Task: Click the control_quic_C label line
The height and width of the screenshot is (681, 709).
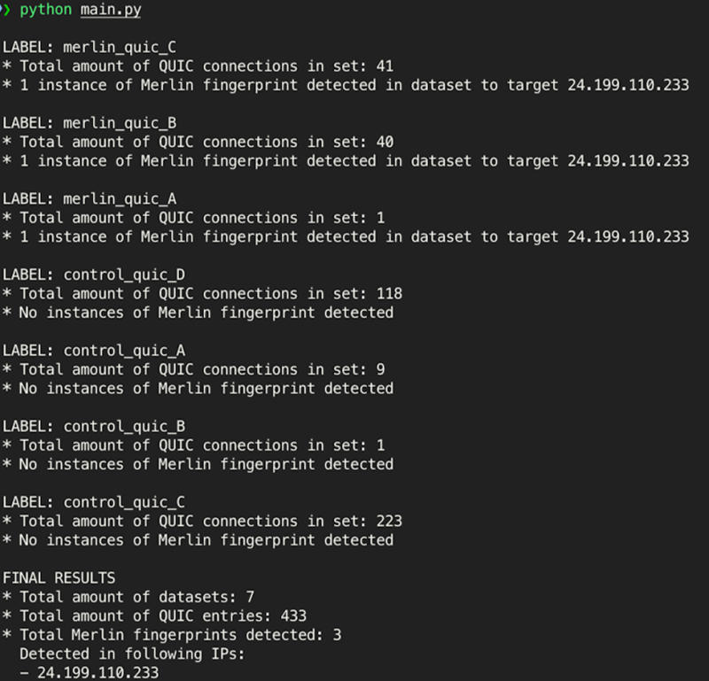Action: click(x=94, y=502)
